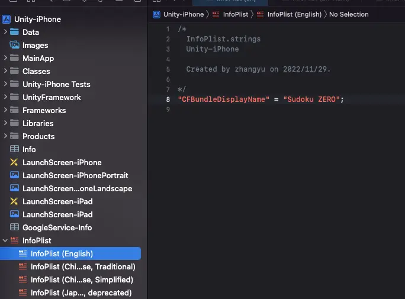Click the LaunchScreen-iPhone storyboard icon

pyautogui.click(x=14, y=162)
